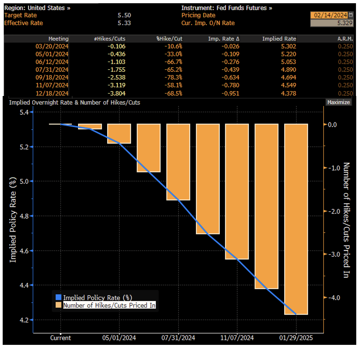Click the Imp. Rate Δ column header
Viewport: 360px width, 347px height.
pos(223,39)
